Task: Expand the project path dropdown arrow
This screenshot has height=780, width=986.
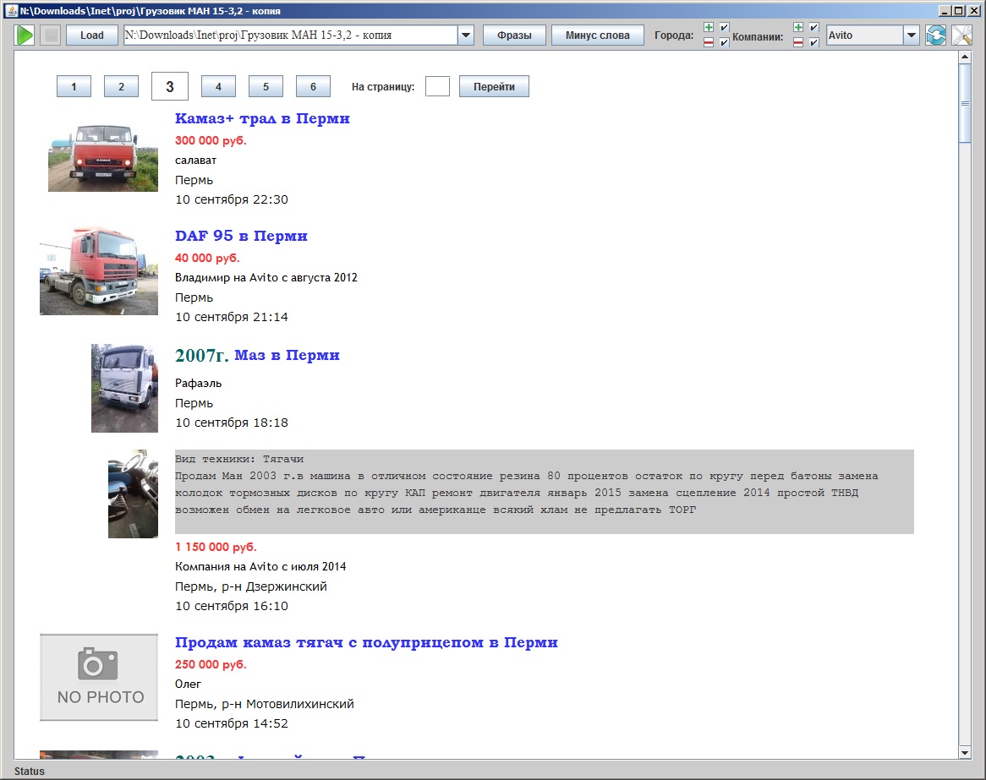Action: click(x=466, y=35)
